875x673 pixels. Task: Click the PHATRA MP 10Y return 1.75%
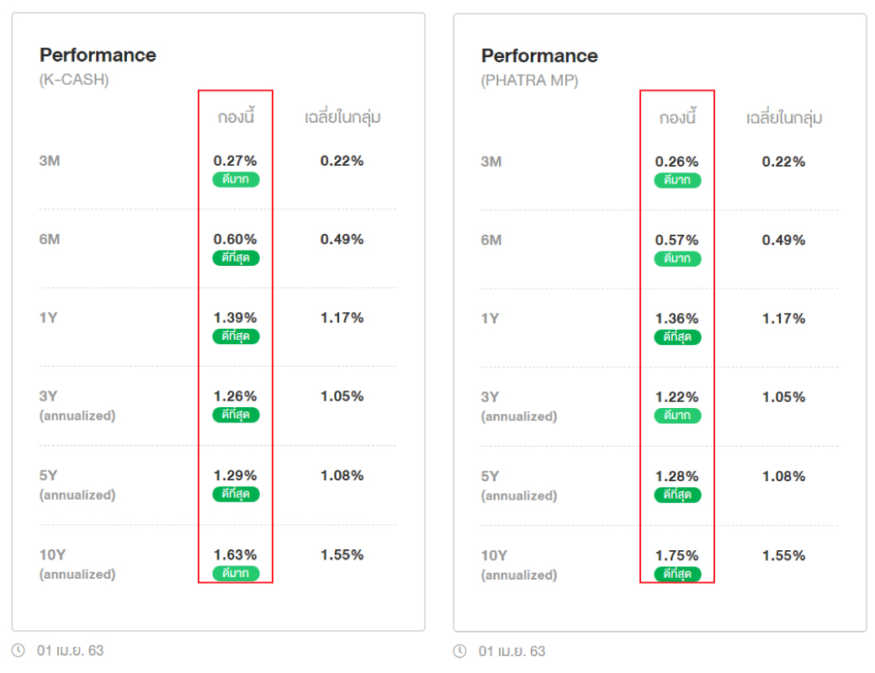pos(677,555)
